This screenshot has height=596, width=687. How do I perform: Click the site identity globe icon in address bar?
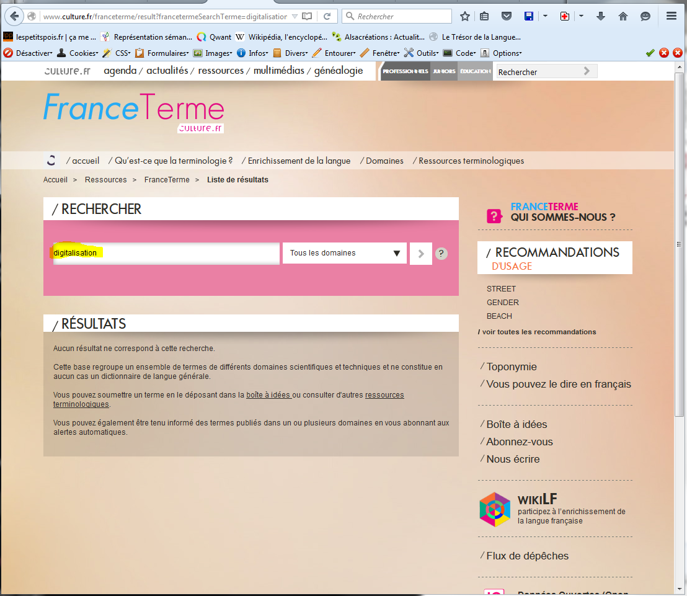(32, 16)
